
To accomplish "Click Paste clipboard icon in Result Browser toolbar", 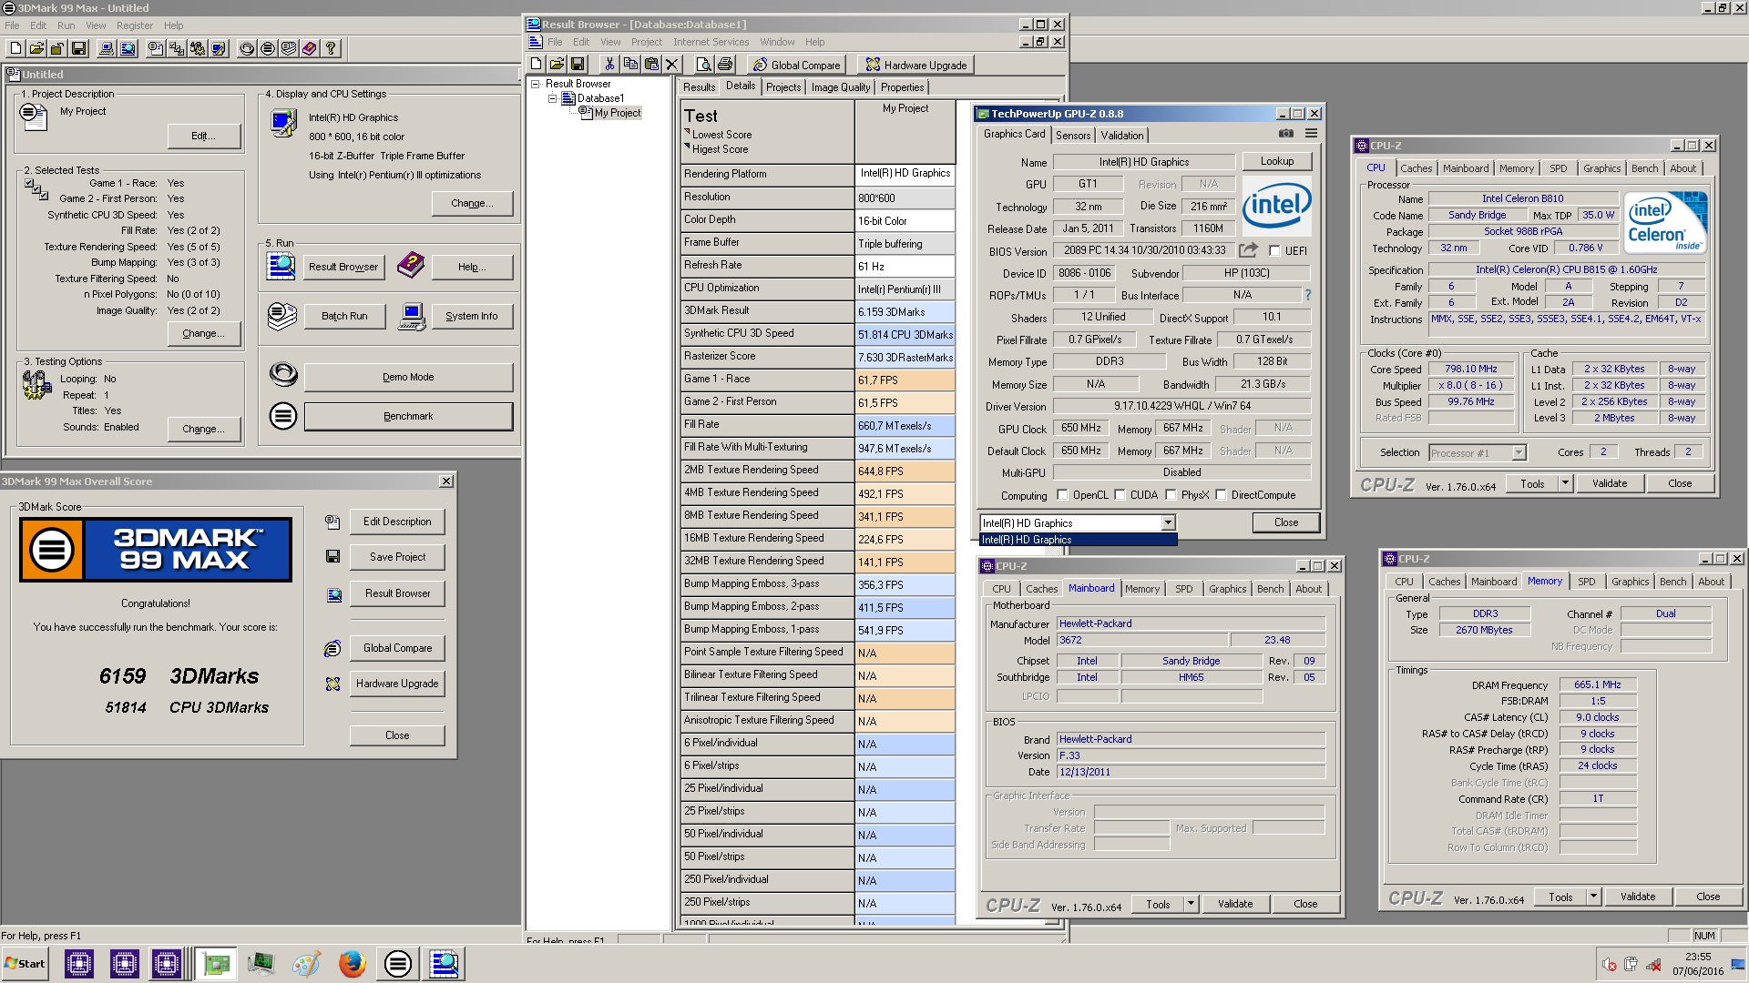I will pyautogui.click(x=651, y=64).
